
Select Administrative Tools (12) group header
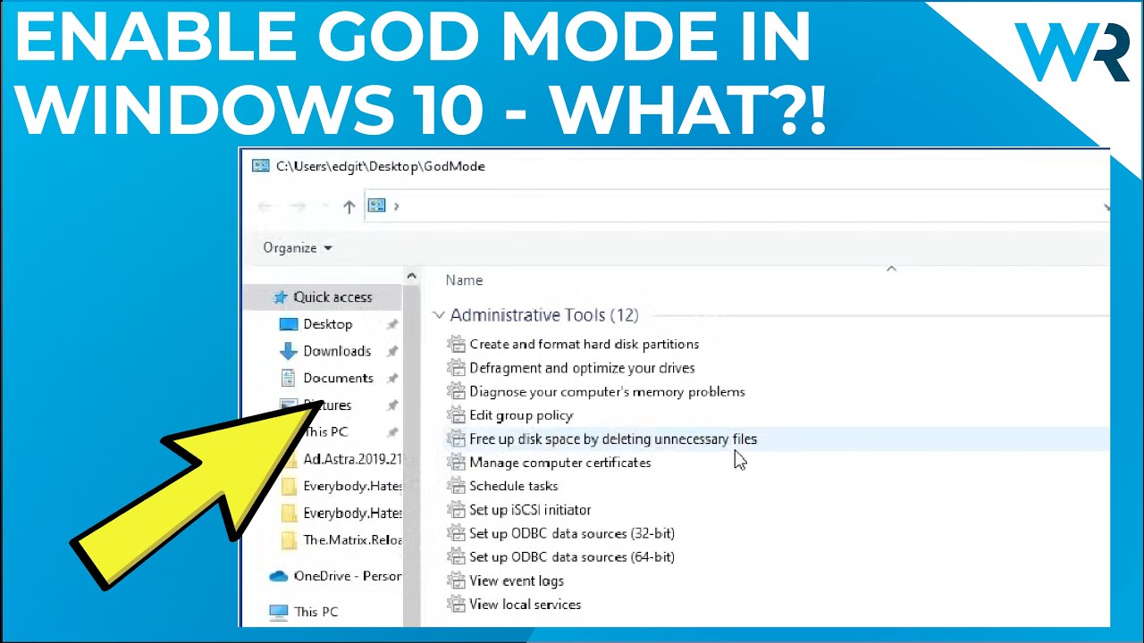tap(544, 315)
